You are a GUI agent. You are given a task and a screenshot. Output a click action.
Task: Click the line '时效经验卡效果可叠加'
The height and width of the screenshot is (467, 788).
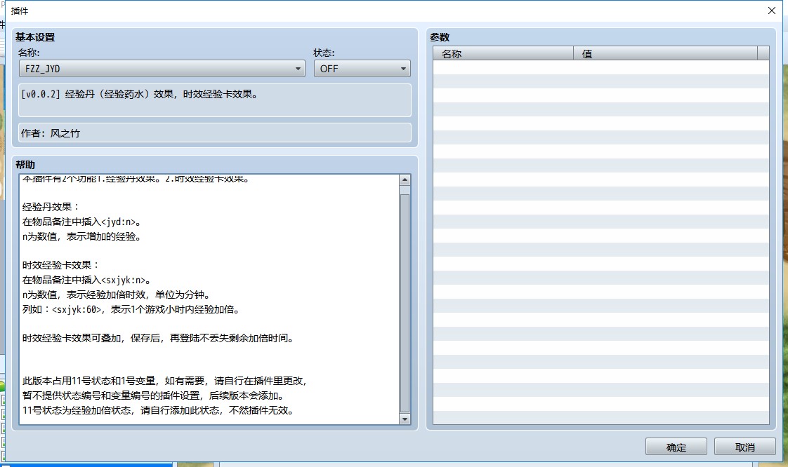[158, 338]
